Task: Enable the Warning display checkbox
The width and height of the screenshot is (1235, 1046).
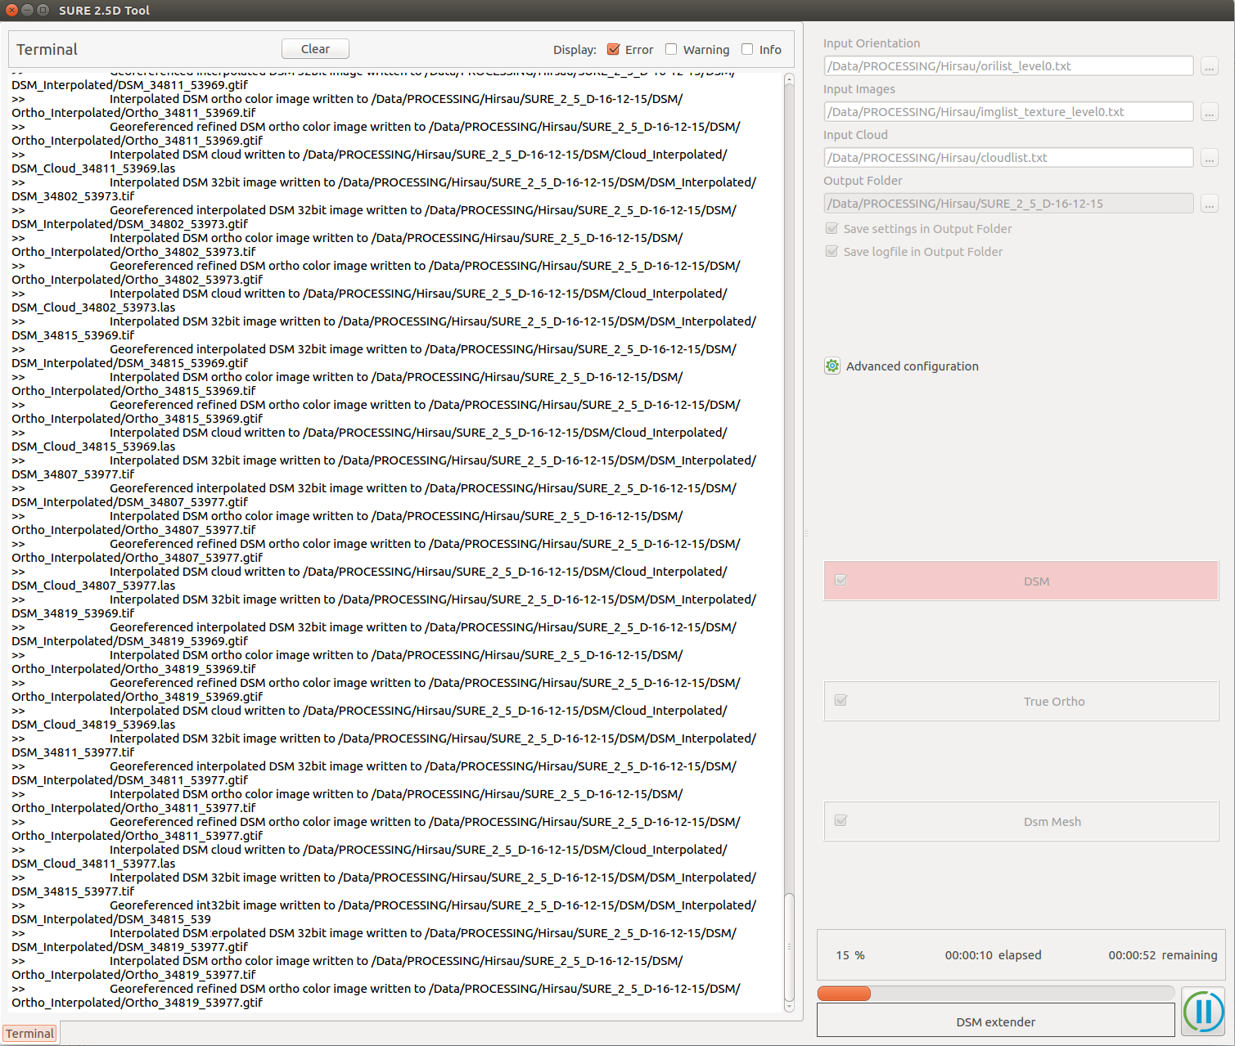Action: tap(671, 49)
